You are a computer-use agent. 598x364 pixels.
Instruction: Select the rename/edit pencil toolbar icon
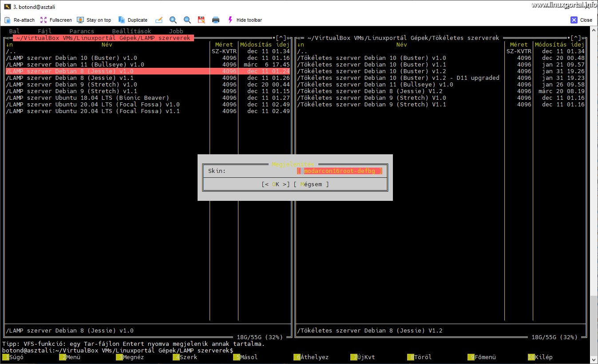(158, 20)
